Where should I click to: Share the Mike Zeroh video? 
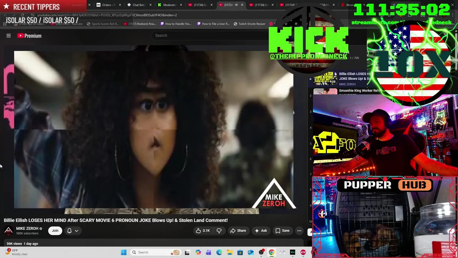(x=238, y=231)
